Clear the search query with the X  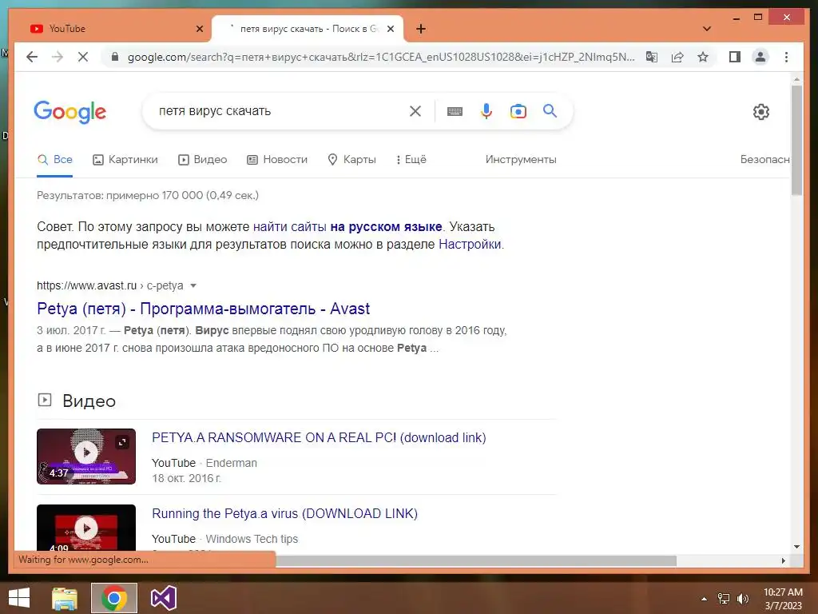(415, 111)
